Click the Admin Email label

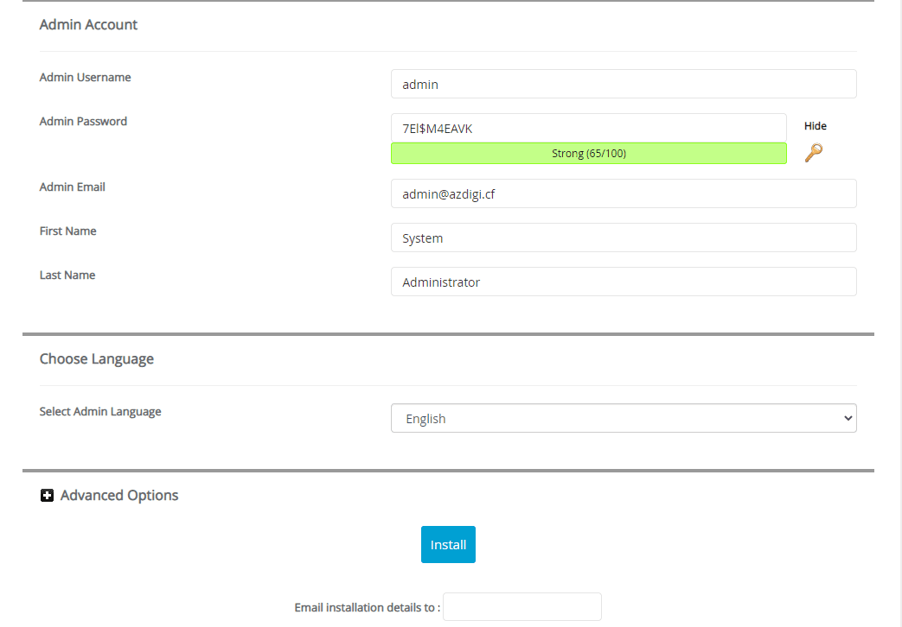click(x=73, y=187)
